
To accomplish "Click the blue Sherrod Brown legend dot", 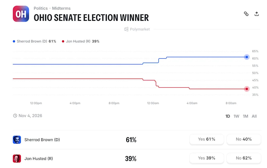I will click(14, 41).
